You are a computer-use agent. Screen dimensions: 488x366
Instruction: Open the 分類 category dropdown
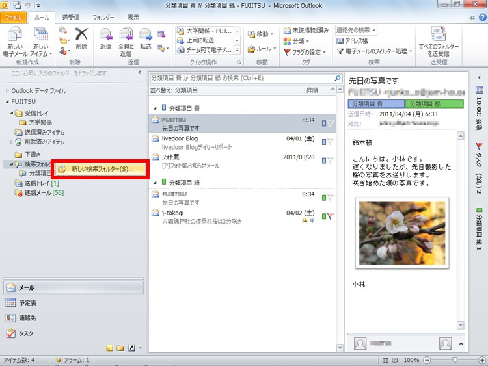pyautogui.click(x=296, y=41)
